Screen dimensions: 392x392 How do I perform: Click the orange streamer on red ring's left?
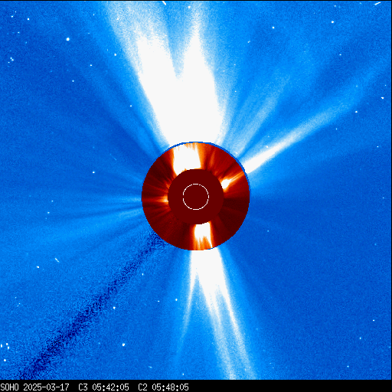pos(155,198)
